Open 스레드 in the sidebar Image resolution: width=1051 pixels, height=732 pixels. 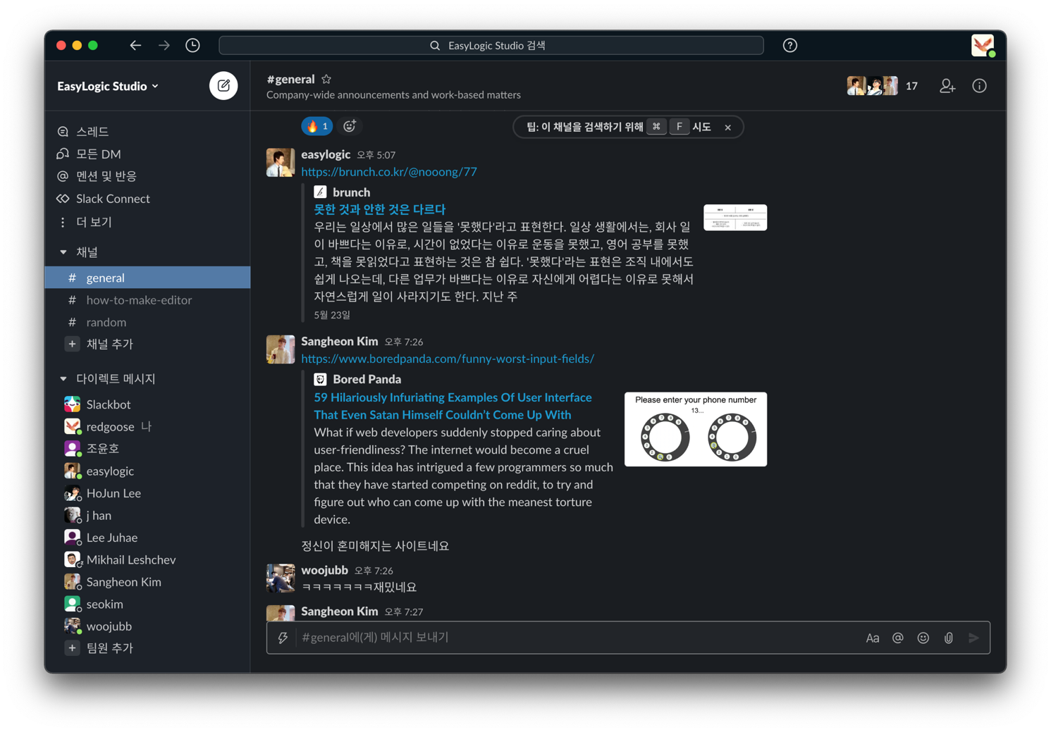click(x=147, y=132)
